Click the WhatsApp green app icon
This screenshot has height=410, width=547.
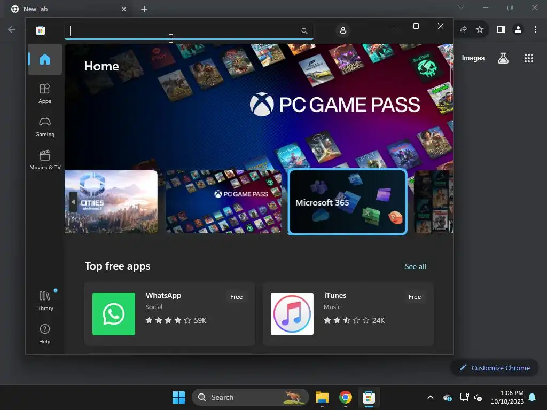114,314
